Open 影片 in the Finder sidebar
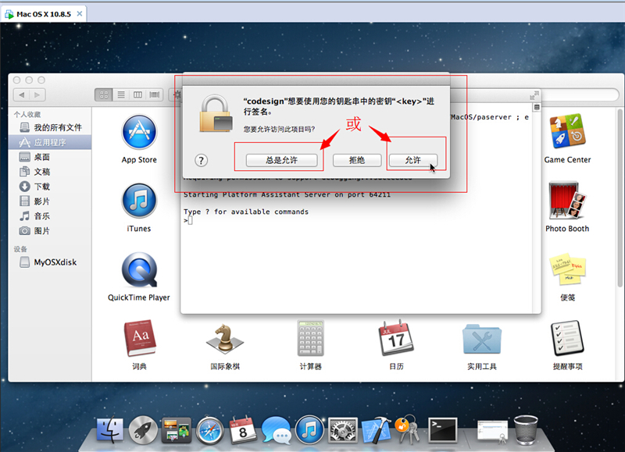Screen dimensions: 625x452 point(50,201)
